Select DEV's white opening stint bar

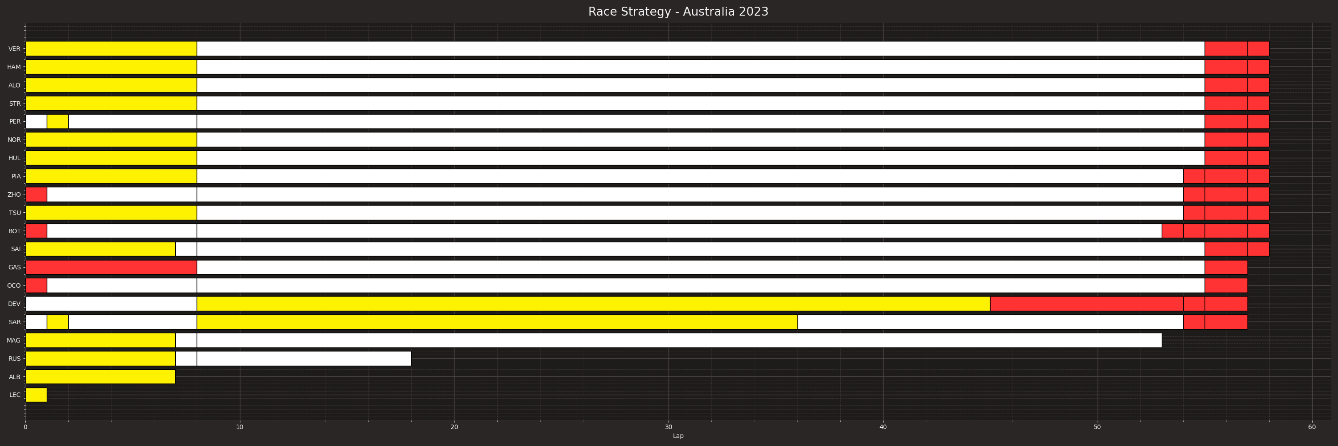tap(111, 304)
